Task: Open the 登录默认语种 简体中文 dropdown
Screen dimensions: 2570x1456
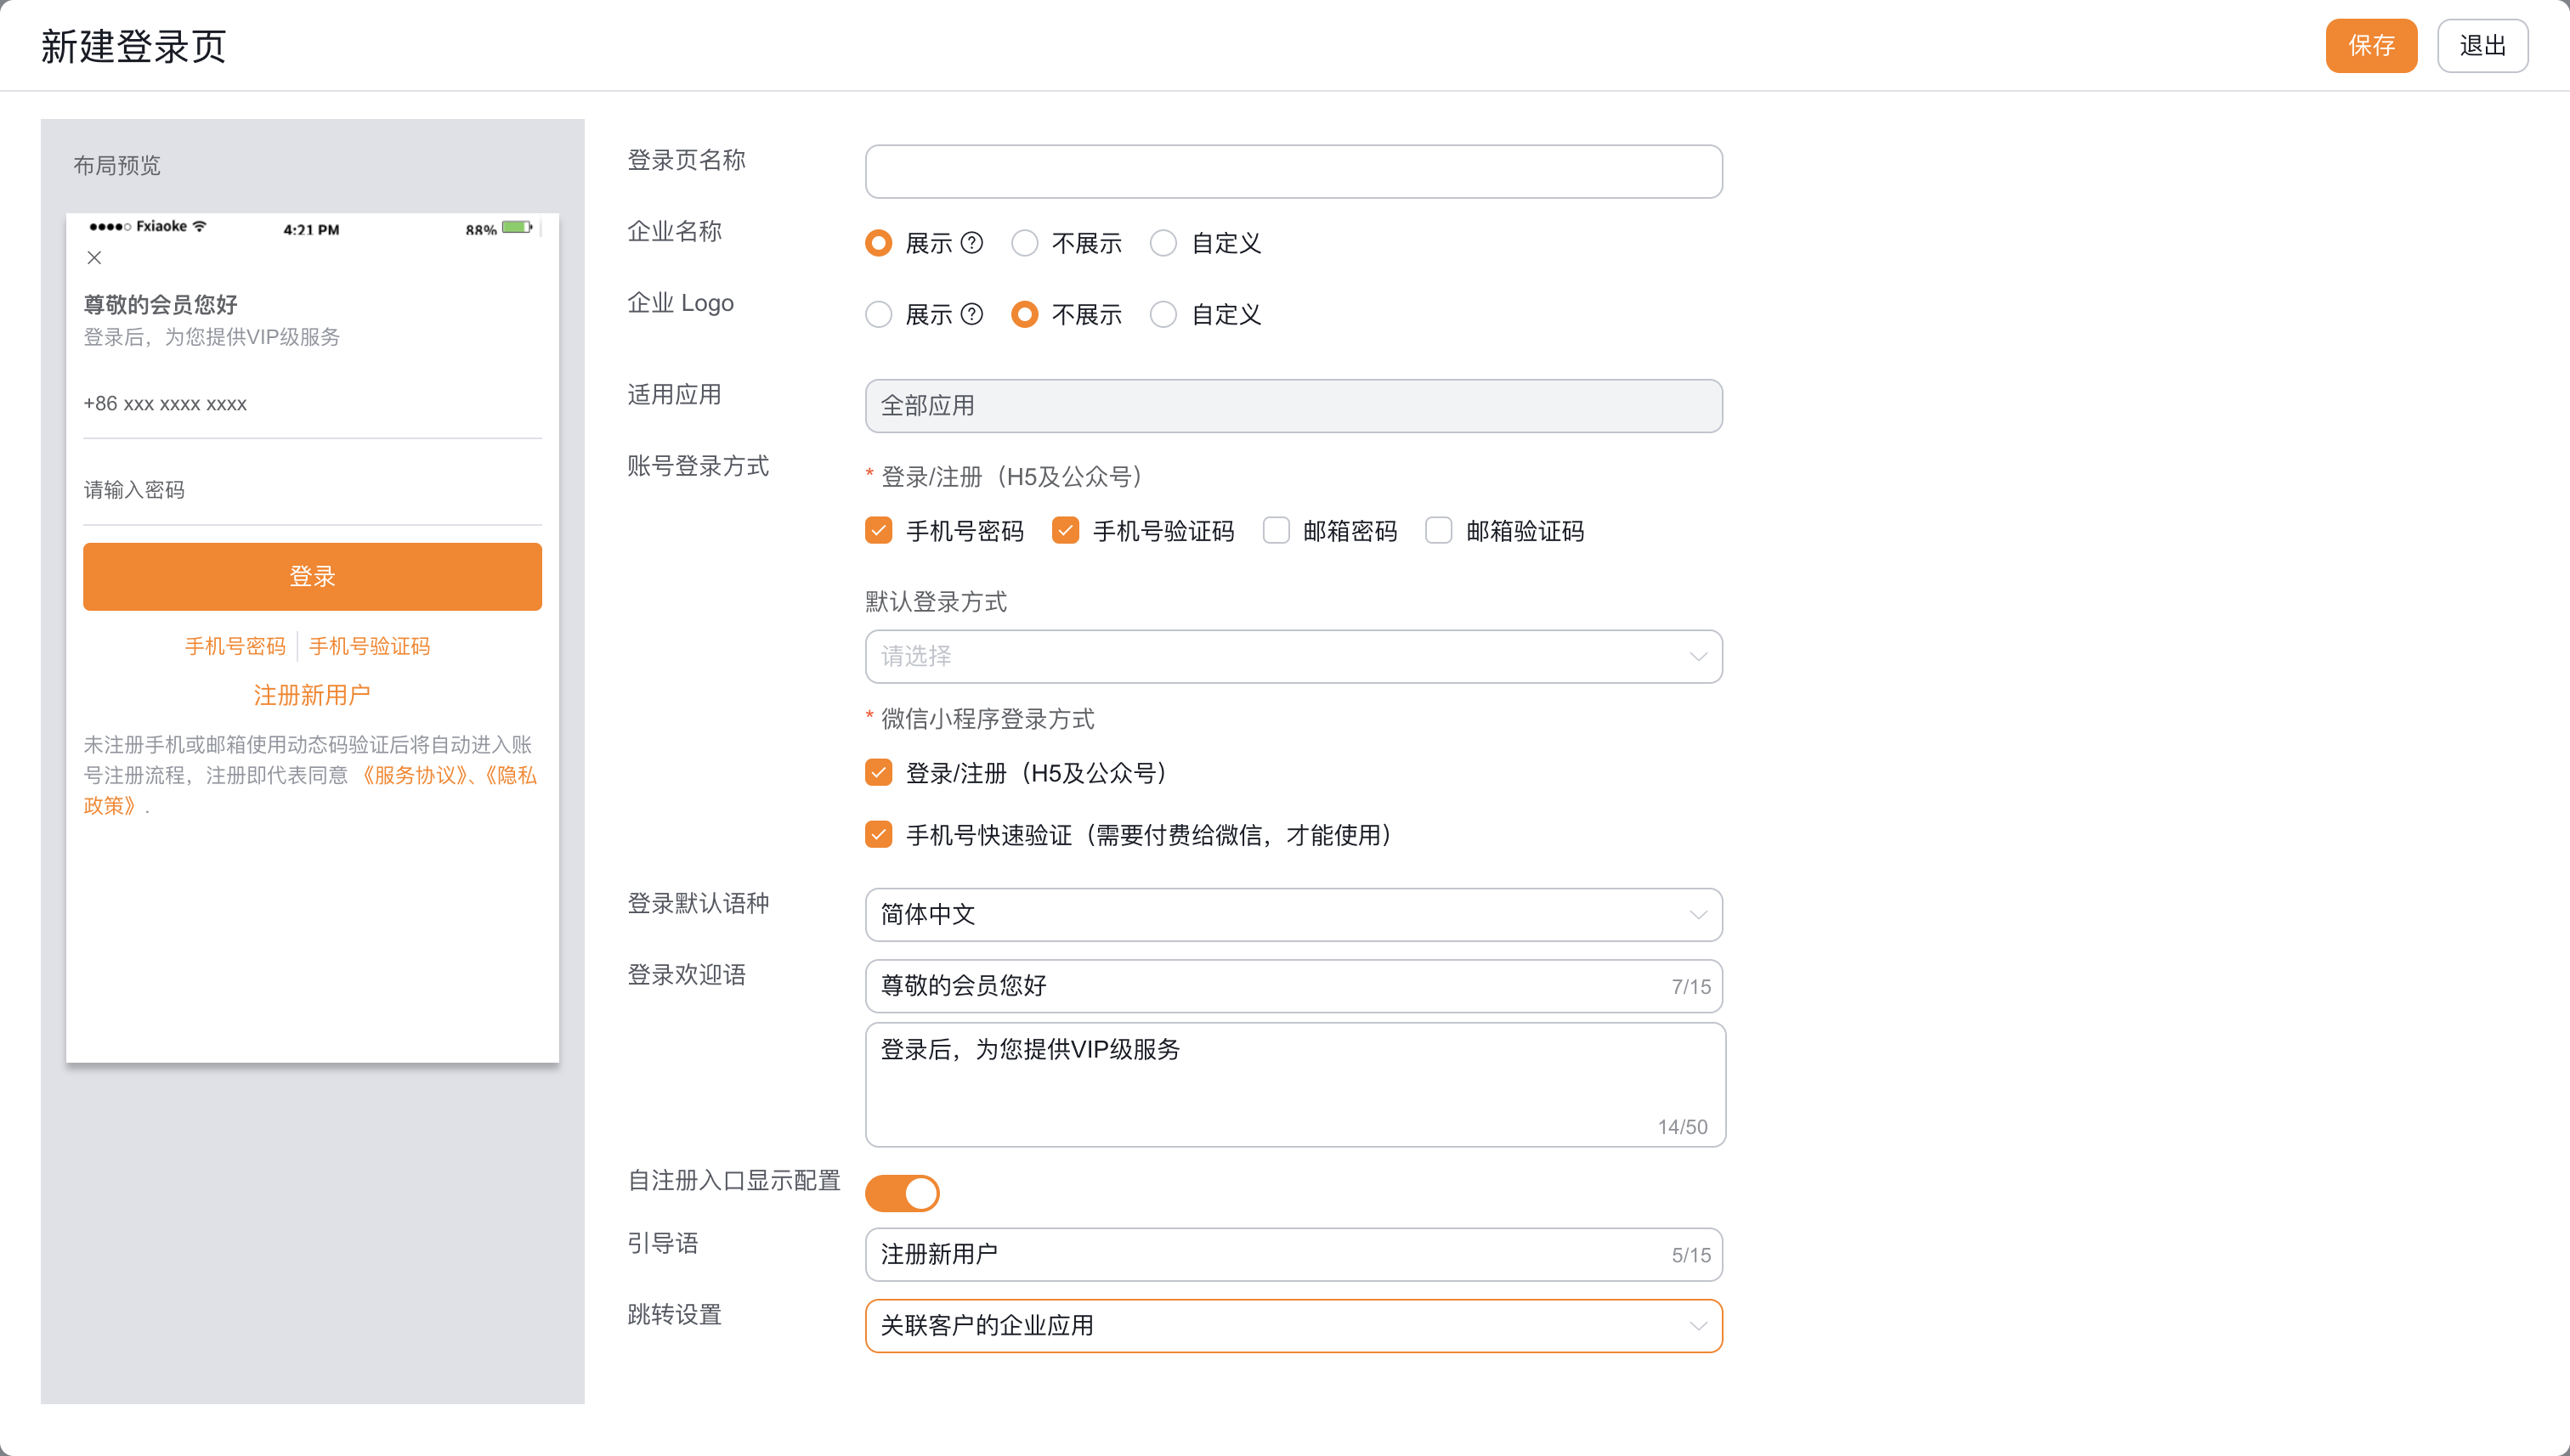Action: [1293, 915]
